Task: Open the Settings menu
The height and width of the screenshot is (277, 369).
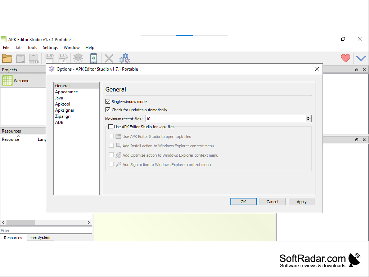Action: [50, 47]
